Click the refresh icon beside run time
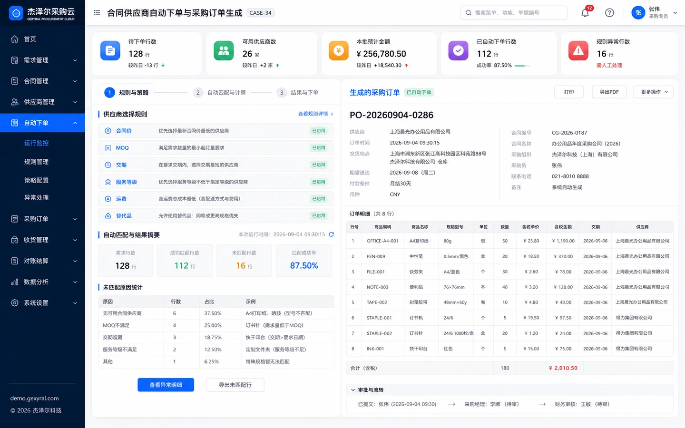Screen dimensions: 685x428 tap(332, 234)
